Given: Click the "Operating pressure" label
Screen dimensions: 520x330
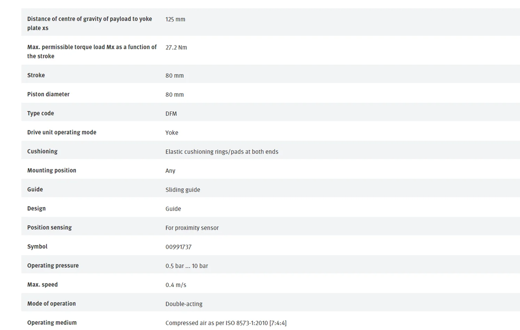Looking at the screenshot, I should (53, 266).
